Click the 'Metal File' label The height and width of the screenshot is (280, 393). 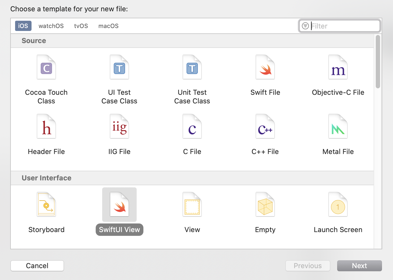coord(338,152)
